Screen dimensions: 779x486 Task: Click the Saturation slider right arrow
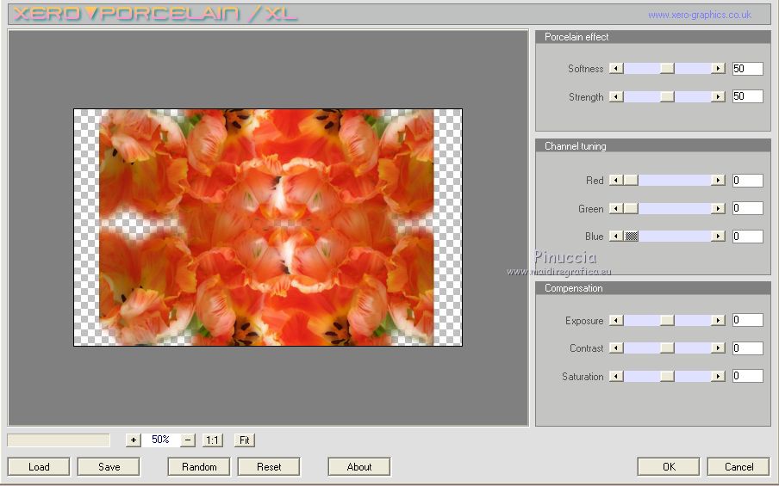tap(718, 377)
